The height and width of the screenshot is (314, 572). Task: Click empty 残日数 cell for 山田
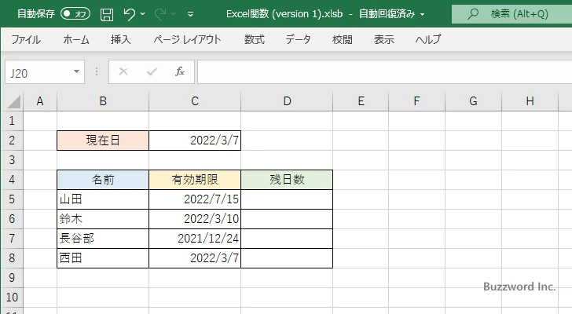tap(287, 199)
